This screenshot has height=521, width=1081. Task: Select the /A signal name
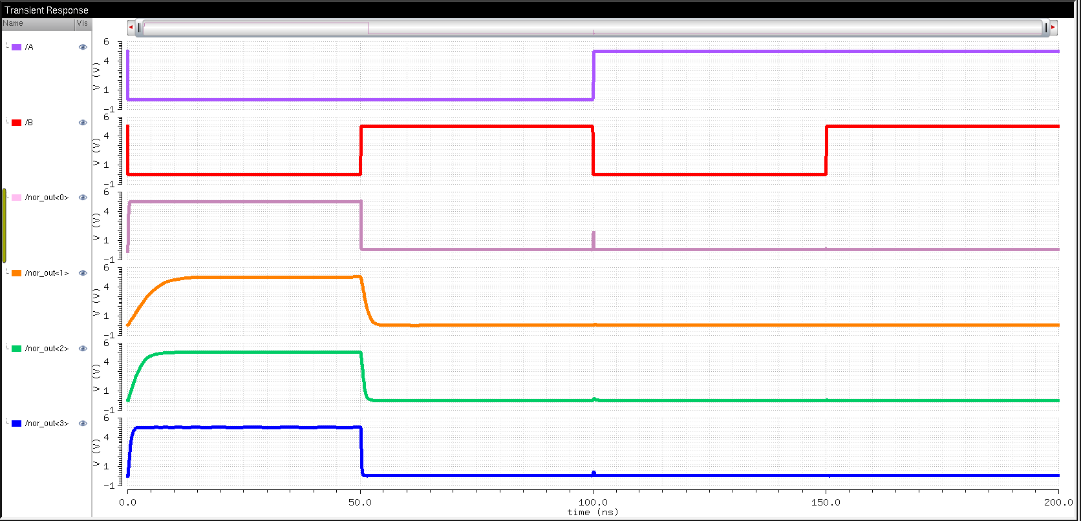[x=29, y=47]
